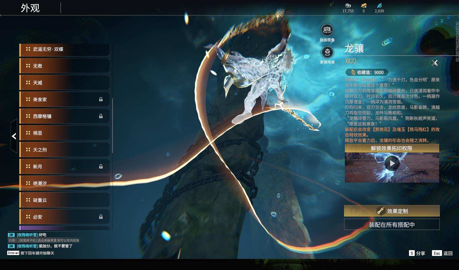Select the locked 西摩格镰 skin
459x270 pixels.
[65, 116]
